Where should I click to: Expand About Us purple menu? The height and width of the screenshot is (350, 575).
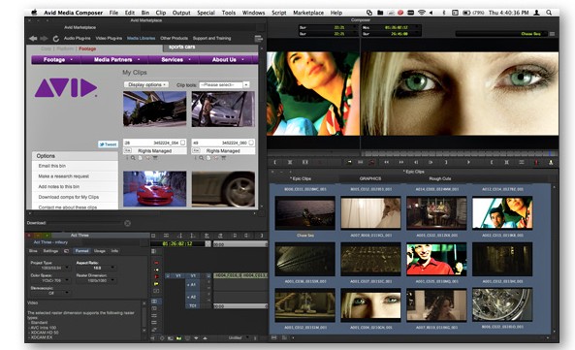228,60
